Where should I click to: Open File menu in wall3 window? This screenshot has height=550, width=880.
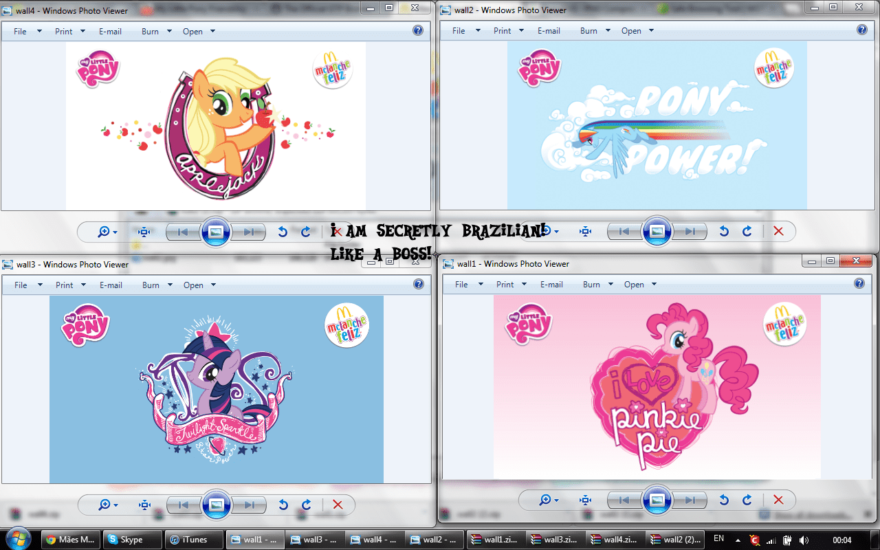tap(28, 285)
